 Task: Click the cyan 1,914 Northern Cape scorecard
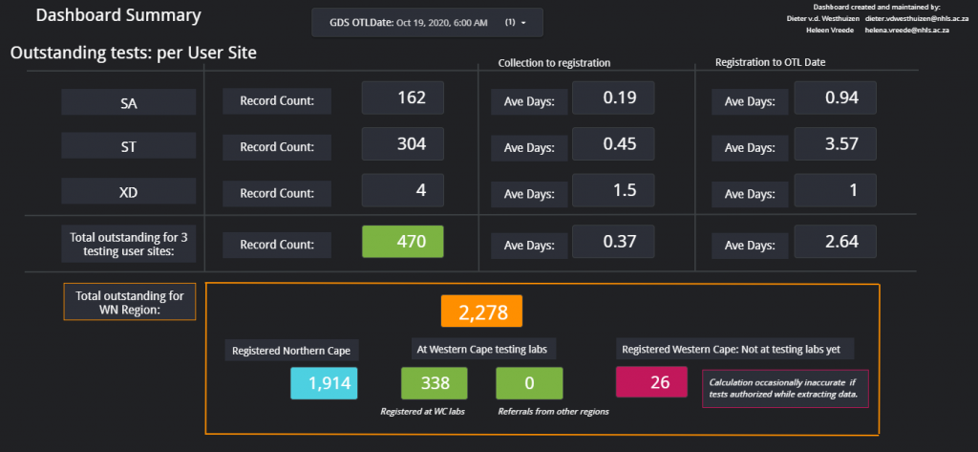pos(325,383)
